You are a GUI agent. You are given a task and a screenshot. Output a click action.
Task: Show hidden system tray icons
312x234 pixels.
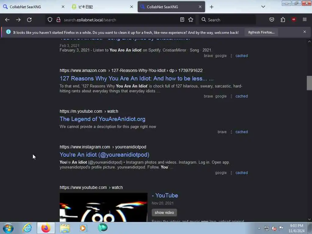(x=259, y=228)
